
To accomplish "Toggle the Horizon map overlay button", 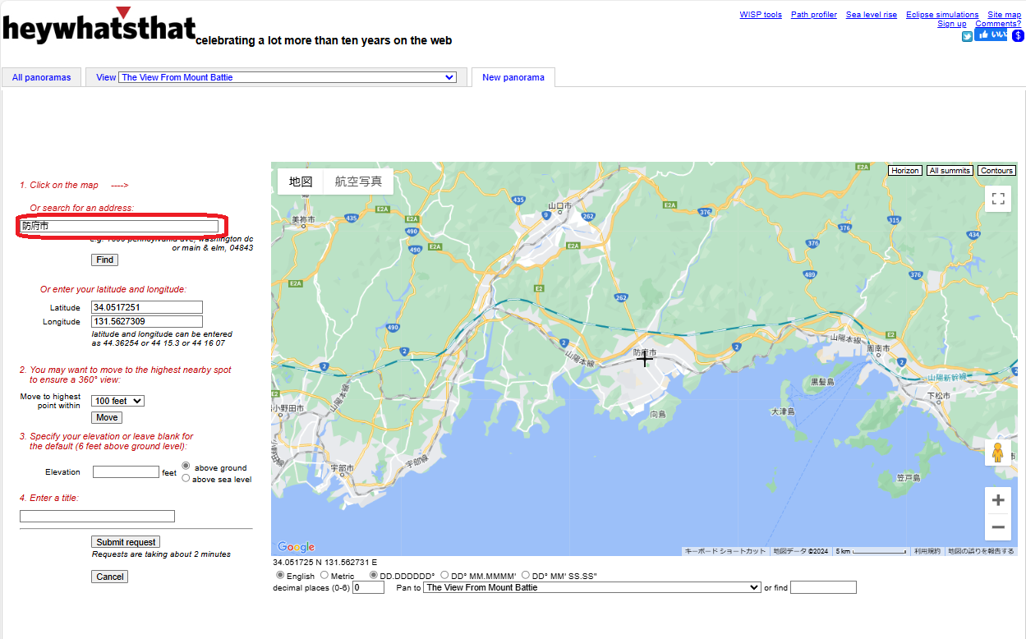I will [904, 171].
